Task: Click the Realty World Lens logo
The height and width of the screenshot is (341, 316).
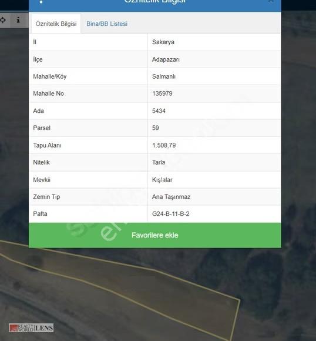Action: [x=31, y=327]
